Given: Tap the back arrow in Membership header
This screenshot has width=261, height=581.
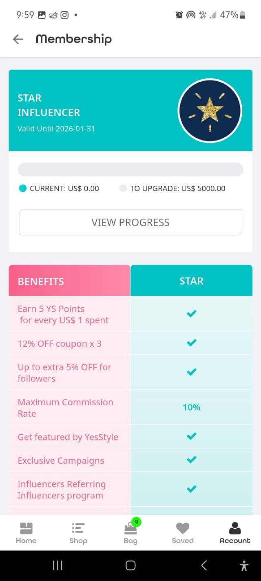Looking at the screenshot, I should point(18,39).
